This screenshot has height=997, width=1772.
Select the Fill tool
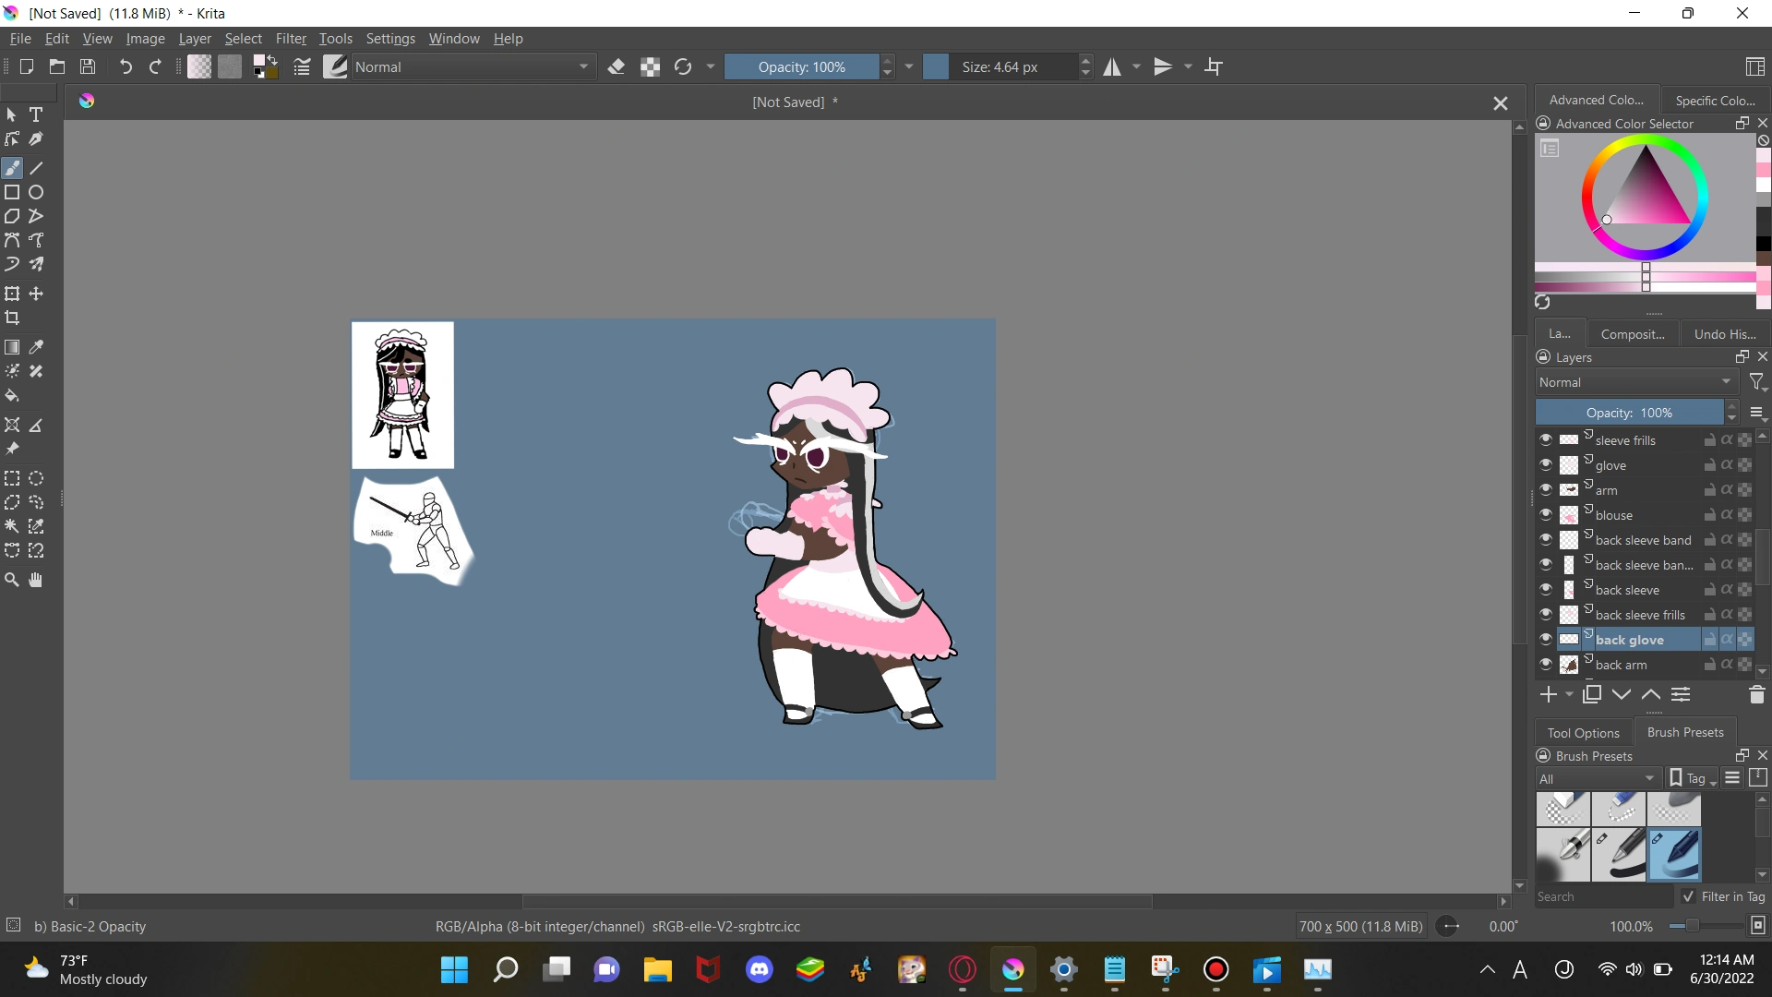(12, 395)
